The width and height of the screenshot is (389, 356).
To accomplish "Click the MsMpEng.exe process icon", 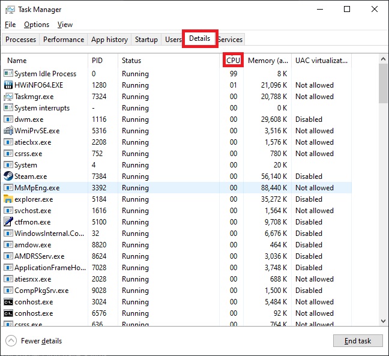I will point(8,188).
